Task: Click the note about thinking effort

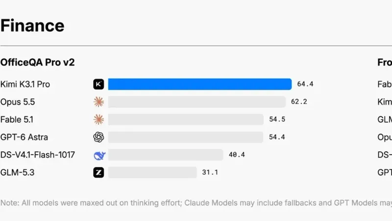Action: point(196,203)
